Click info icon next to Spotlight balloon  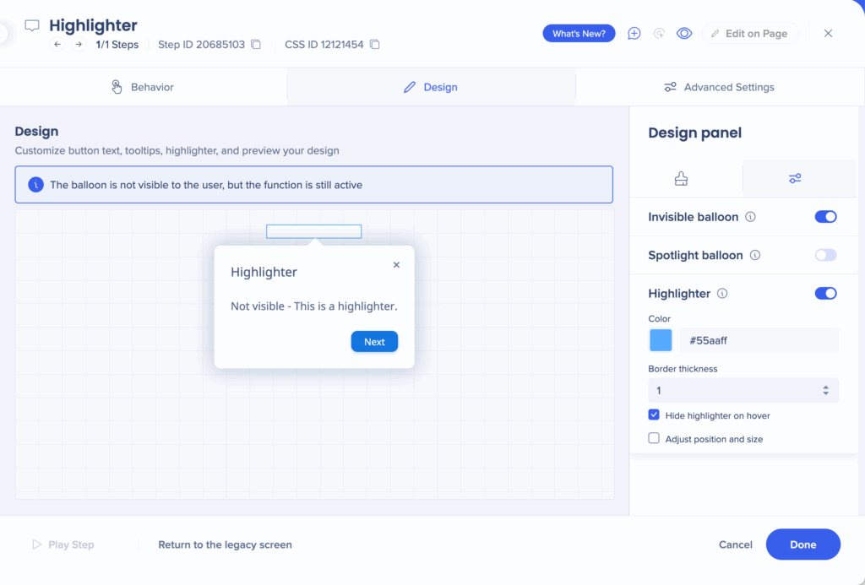[755, 255]
